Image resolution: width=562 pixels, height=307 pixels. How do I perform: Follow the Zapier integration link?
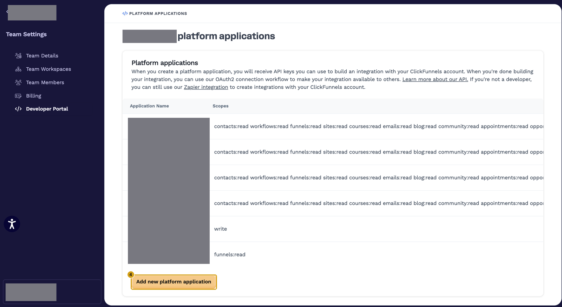pos(206,87)
